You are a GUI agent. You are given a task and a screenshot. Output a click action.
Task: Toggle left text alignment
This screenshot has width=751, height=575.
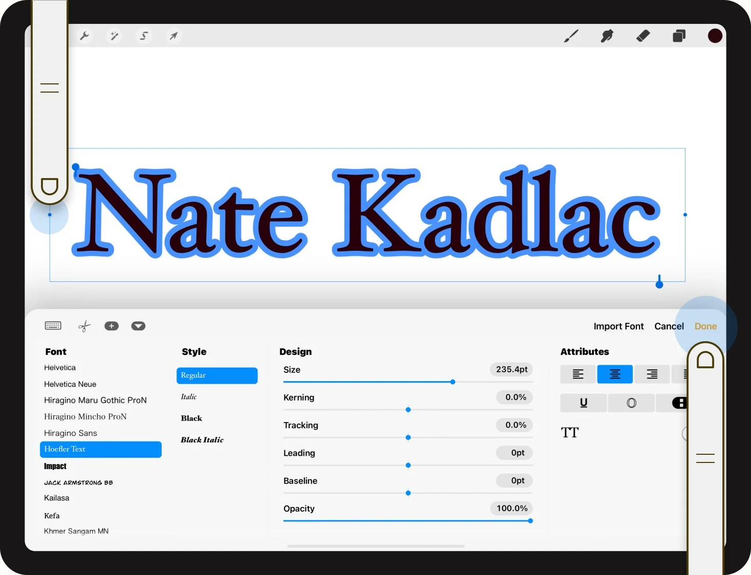pyautogui.click(x=577, y=374)
